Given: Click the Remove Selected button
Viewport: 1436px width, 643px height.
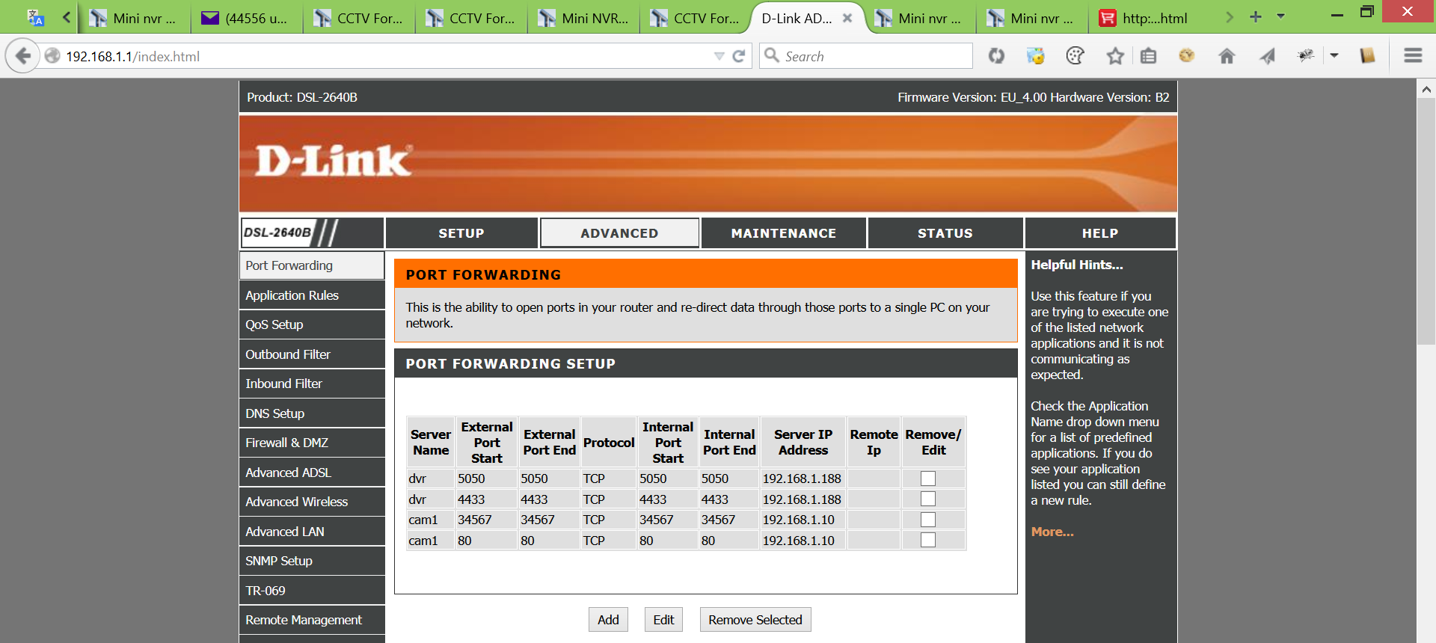Looking at the screenshot, I should [x=755, y=620].
